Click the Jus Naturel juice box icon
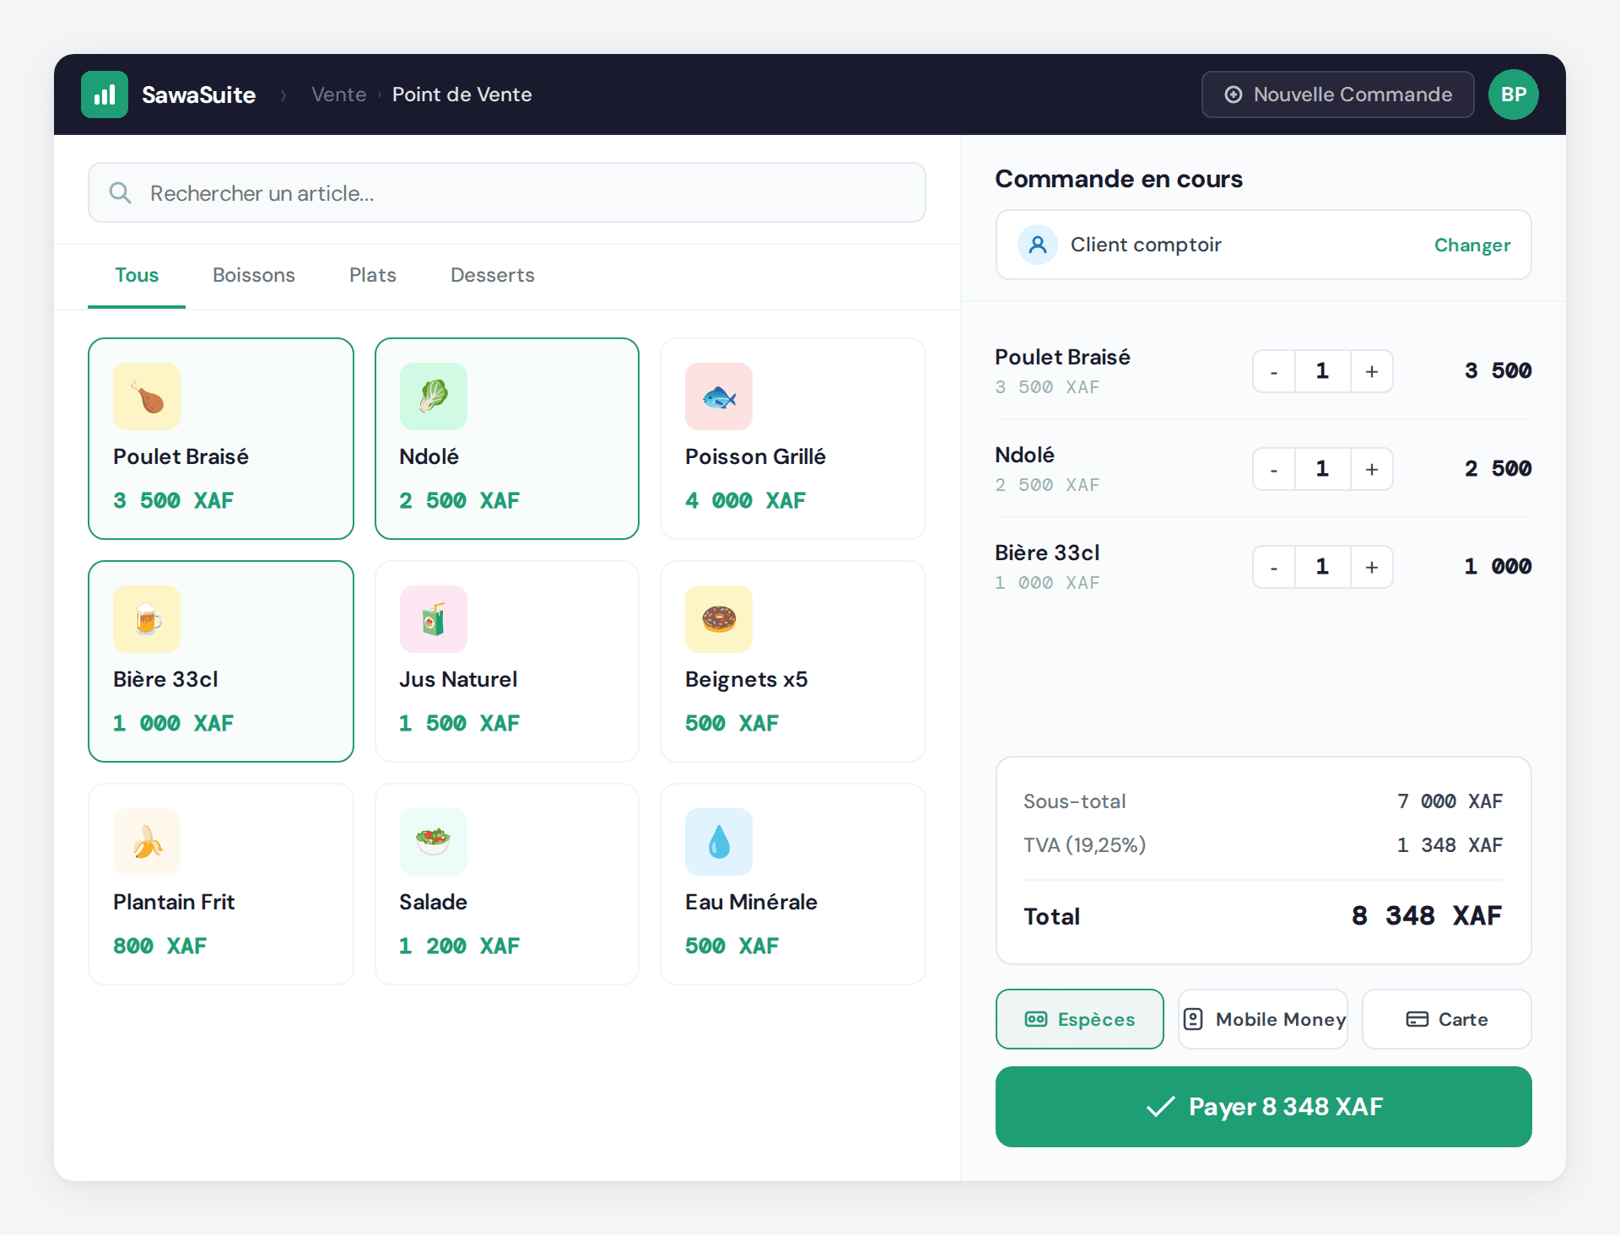The width and height of the screenshot is (1620, 1235). click(434, 619)
